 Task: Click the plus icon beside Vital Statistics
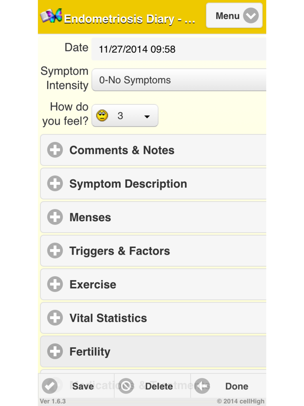tap(55, 318)
